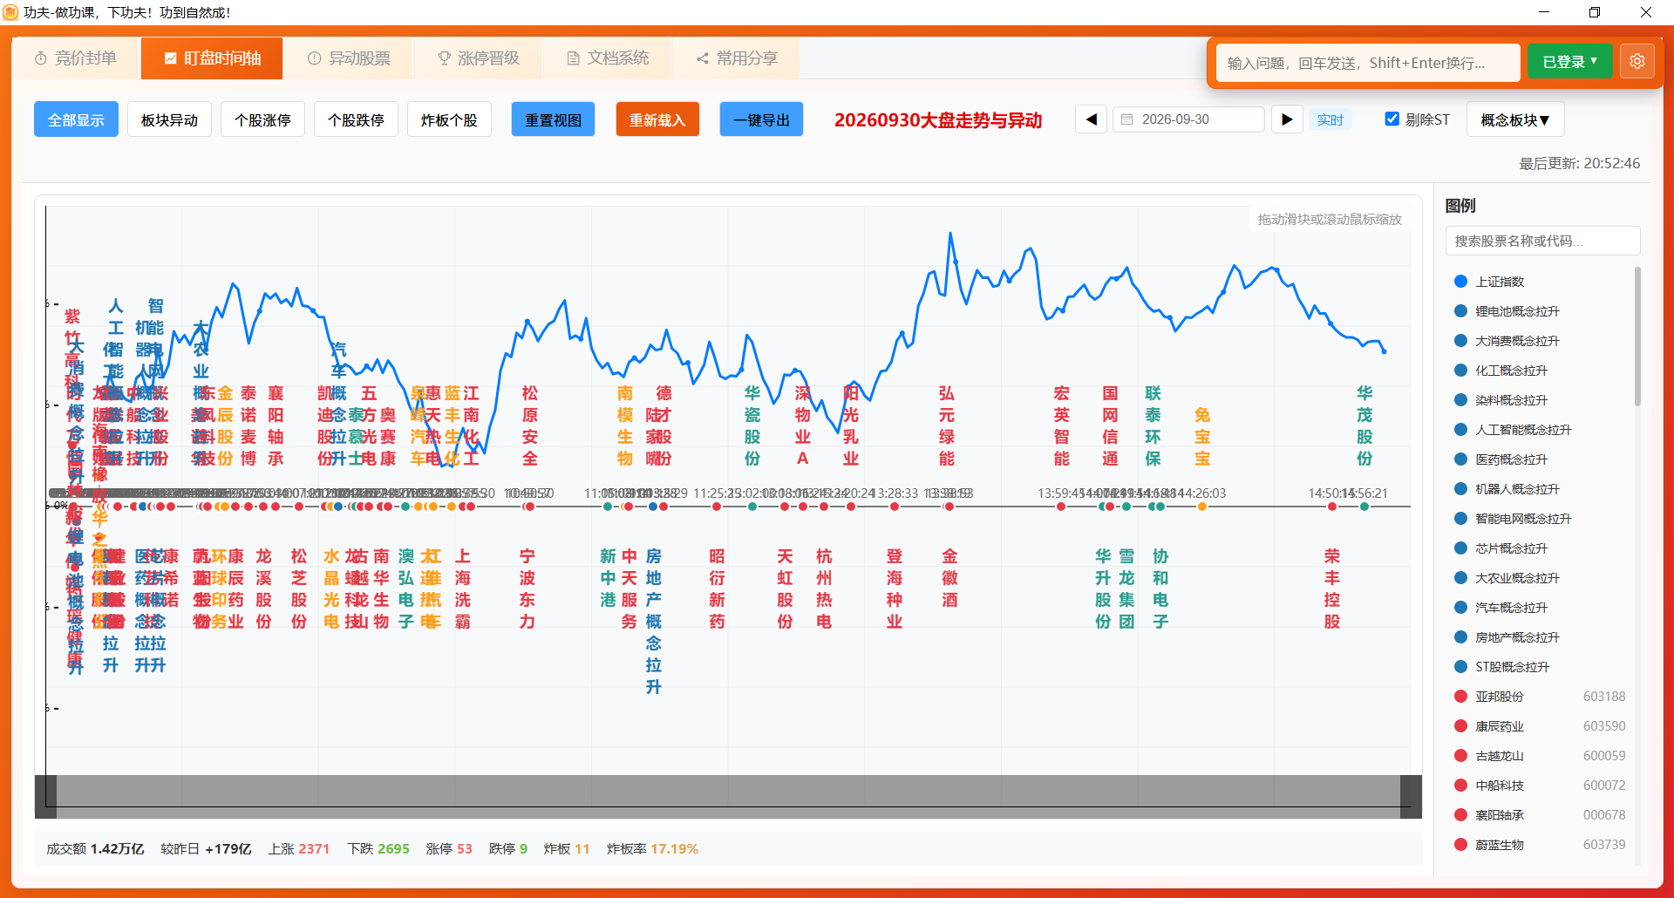Viewport: 1674px width, 898px height.
Task: Select 蔚蓝生物 603739 legend row
Action: (1541, 845)
